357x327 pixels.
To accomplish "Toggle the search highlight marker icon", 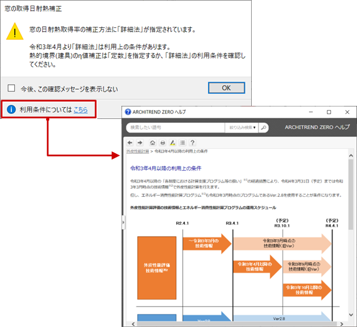I will [173, 143].
